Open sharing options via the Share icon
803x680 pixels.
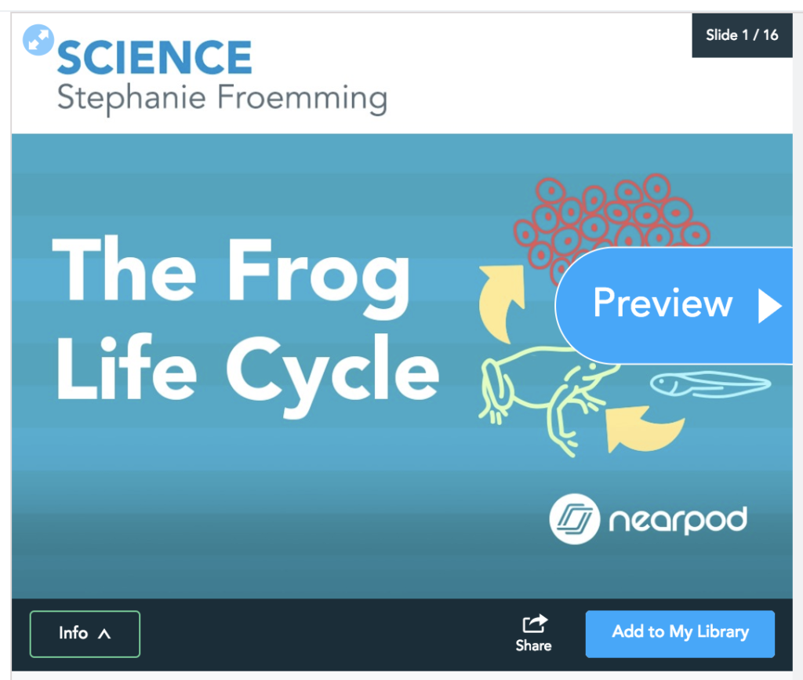(533, 626)
